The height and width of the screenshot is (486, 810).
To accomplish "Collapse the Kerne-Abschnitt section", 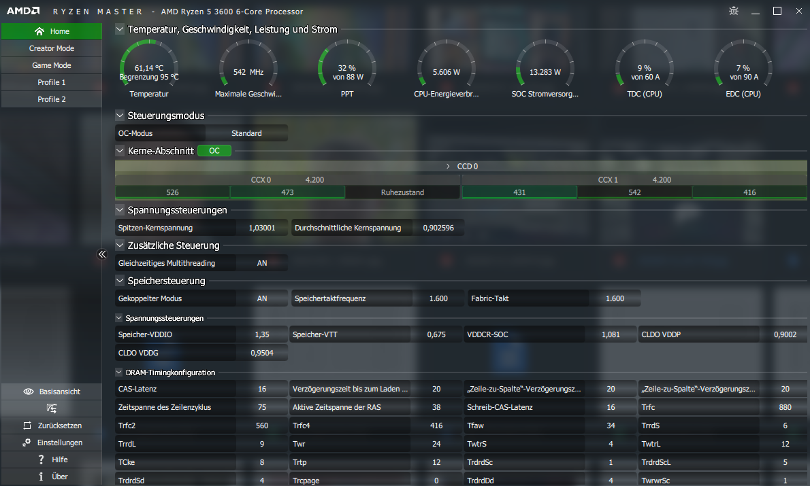I will click(120, 151).
